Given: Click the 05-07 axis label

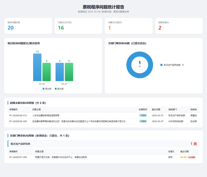Looking at the screenshot, I should pyautogui.click(x=64, y=84).
